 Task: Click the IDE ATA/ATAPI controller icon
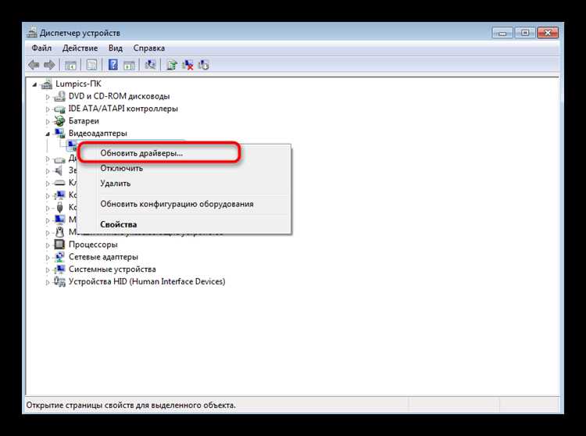pyautogui.click(x=59, y=109)
